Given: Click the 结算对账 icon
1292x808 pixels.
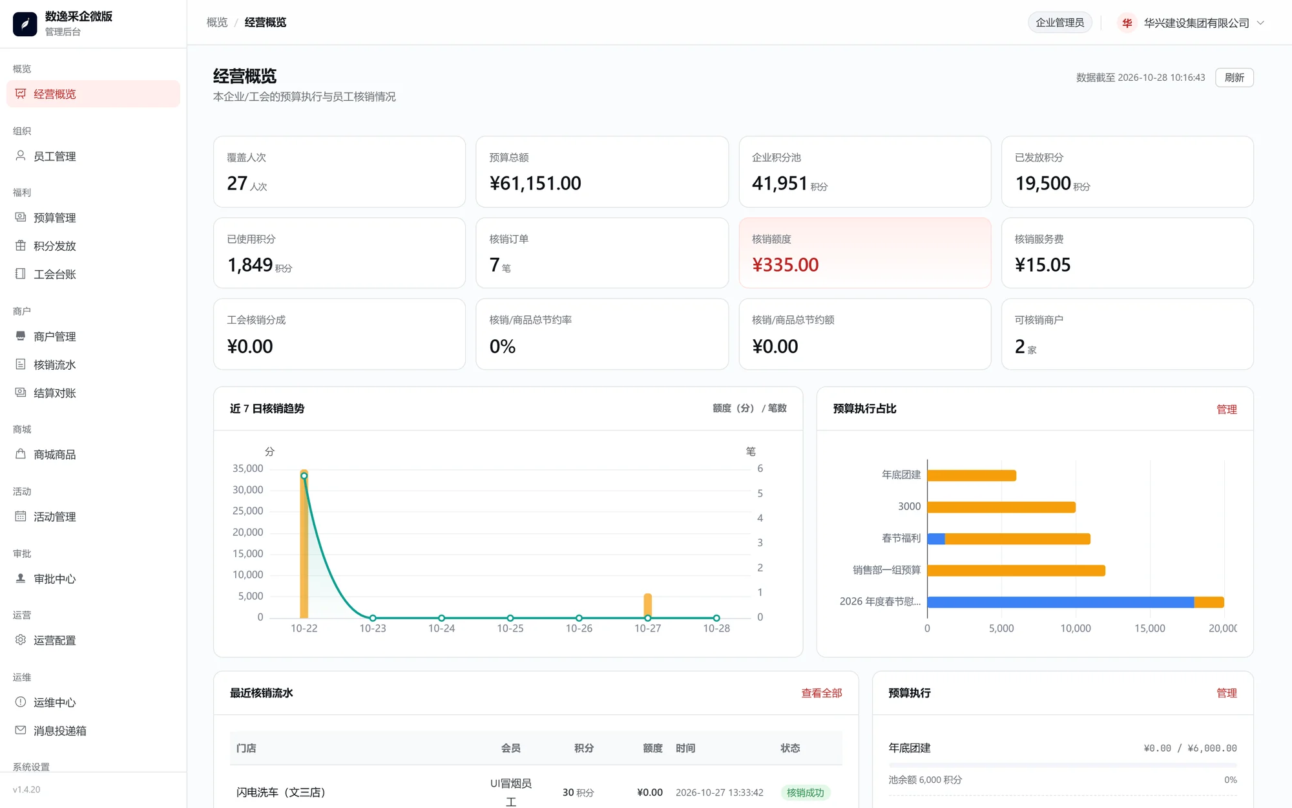Looking at the screenshot, I should 21,392.
